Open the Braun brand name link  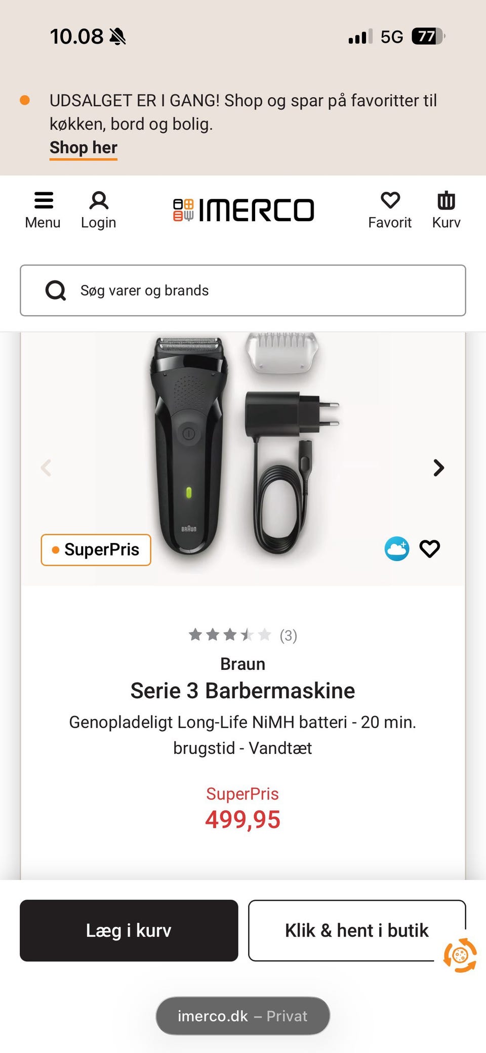tap(242, 664)
